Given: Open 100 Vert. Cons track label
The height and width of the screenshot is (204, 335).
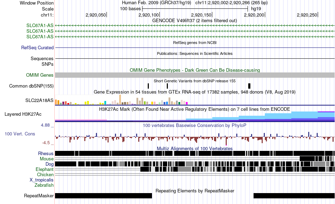Looking at the screenshot, I should (x=20, y=134).
